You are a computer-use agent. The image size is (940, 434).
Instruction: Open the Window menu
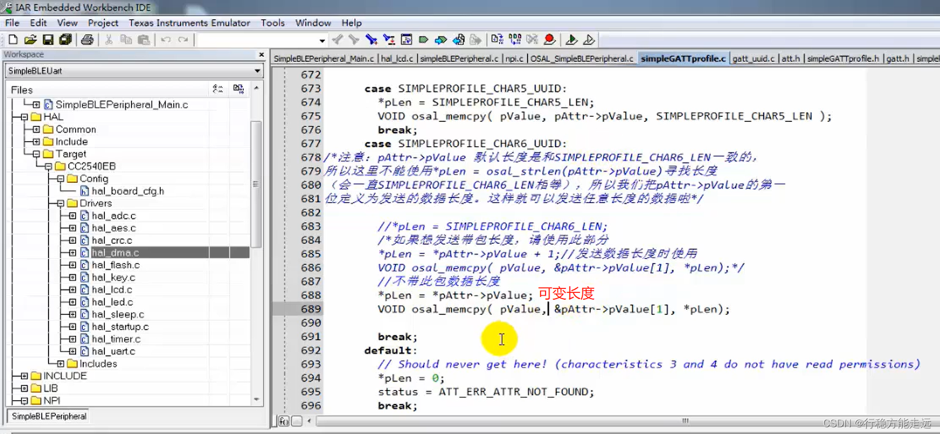[x=313, y=23]
